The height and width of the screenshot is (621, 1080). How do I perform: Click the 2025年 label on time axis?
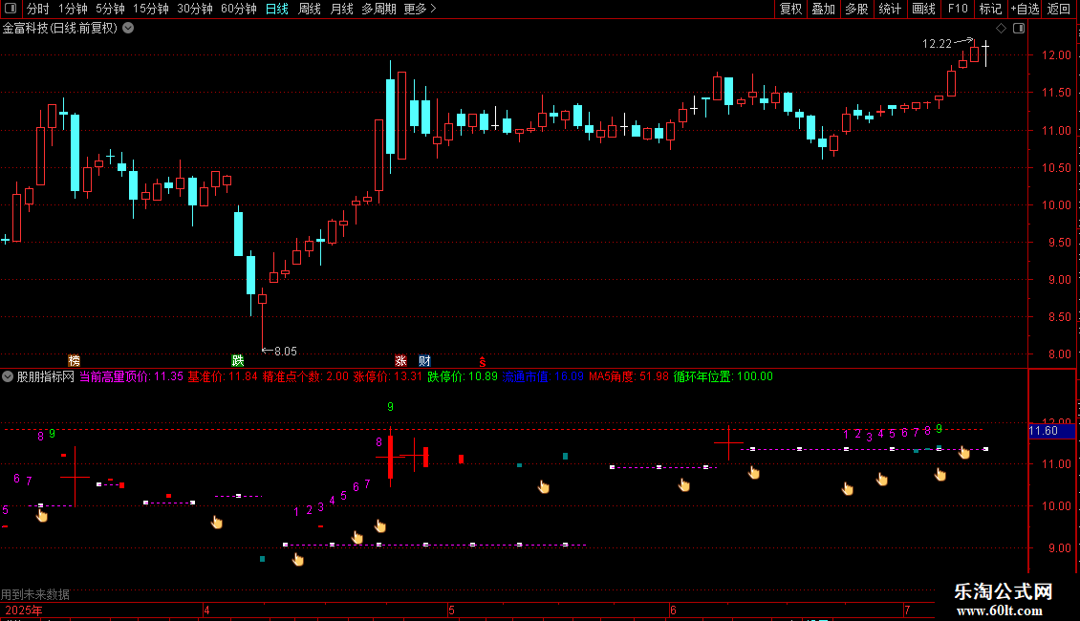[24, 610]
